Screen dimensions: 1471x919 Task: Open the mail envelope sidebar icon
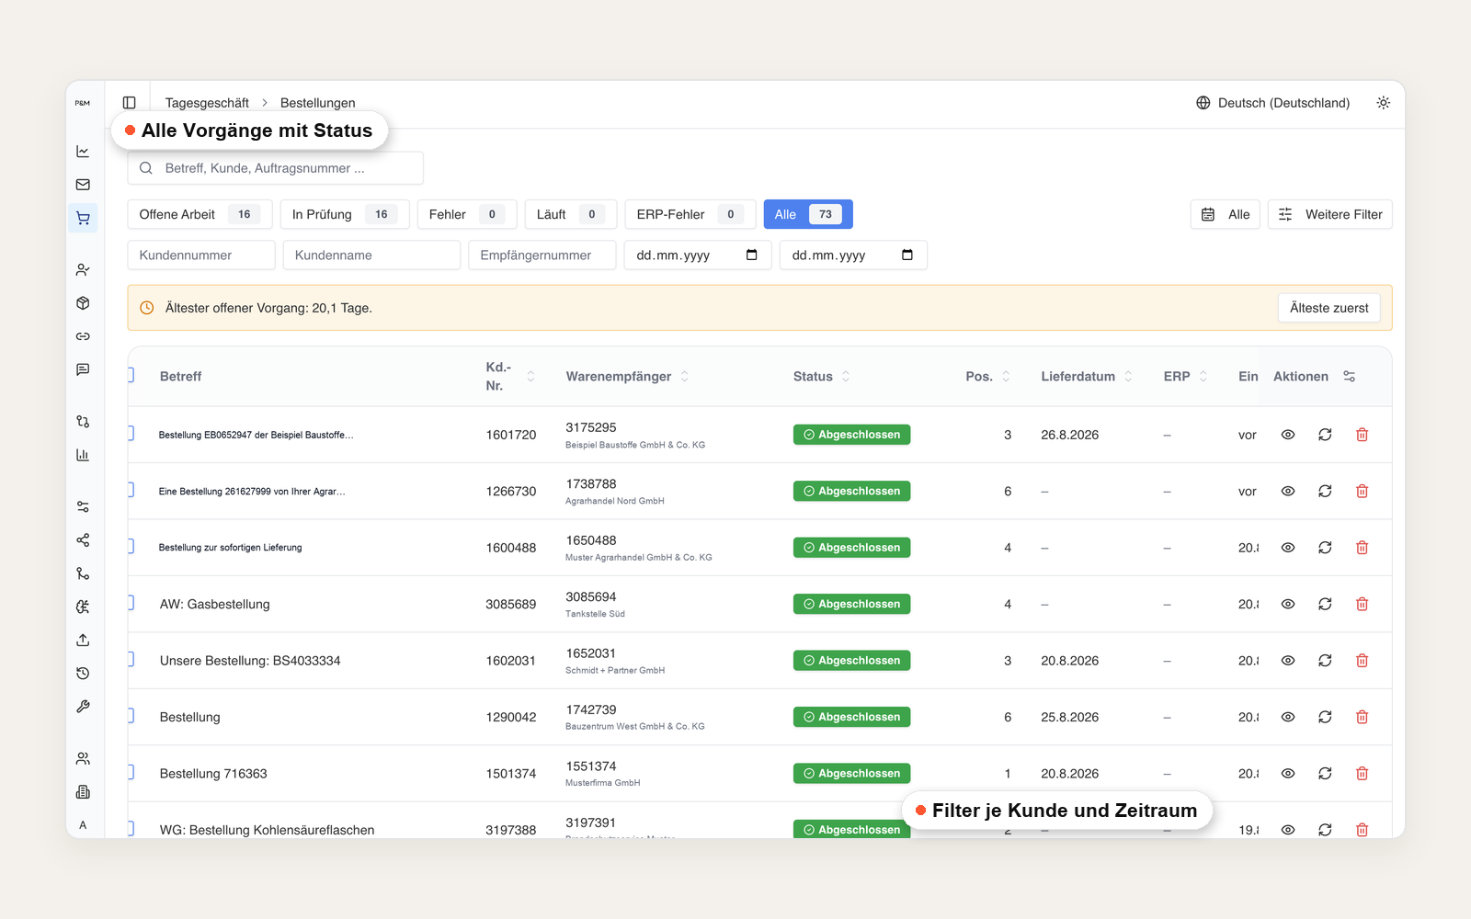83,185
